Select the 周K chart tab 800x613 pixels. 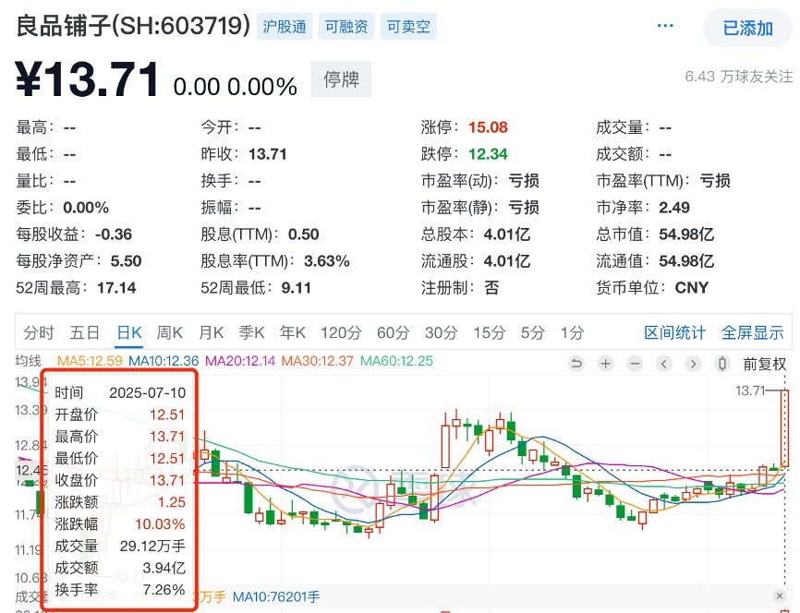point(169,333)
